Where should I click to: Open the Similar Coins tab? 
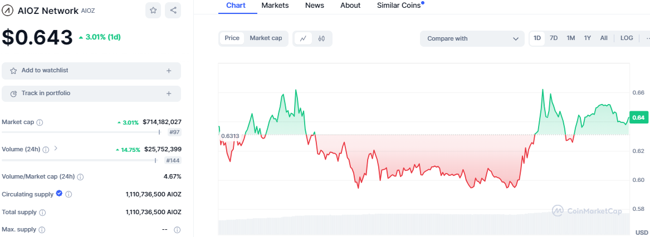tap(399, 6)
